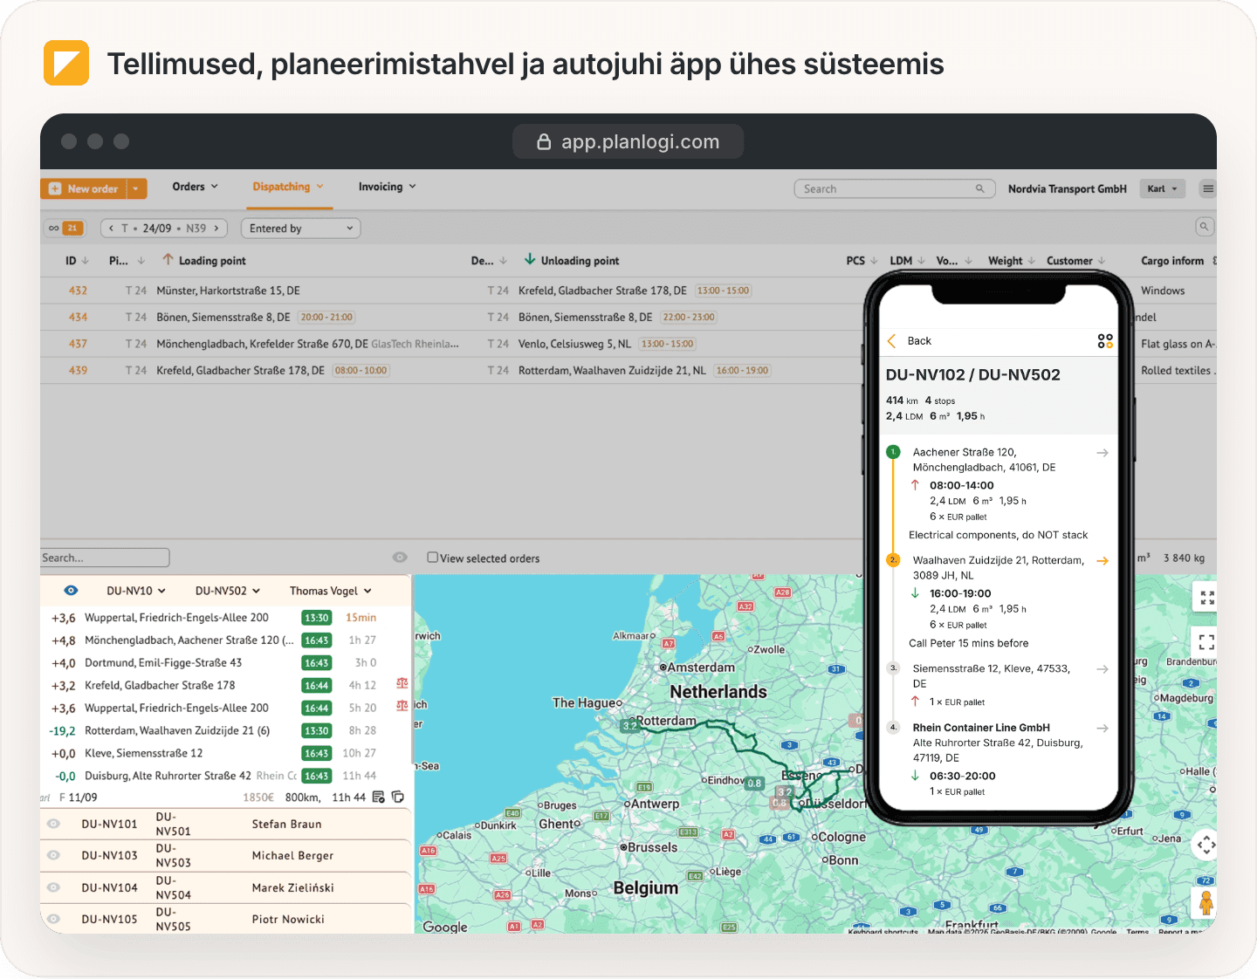This screenshot has height=979, width=1257.
Task: Click the arrow next to Waalhaven Zuidzijde 21 stop
Action: point(1102,561)
